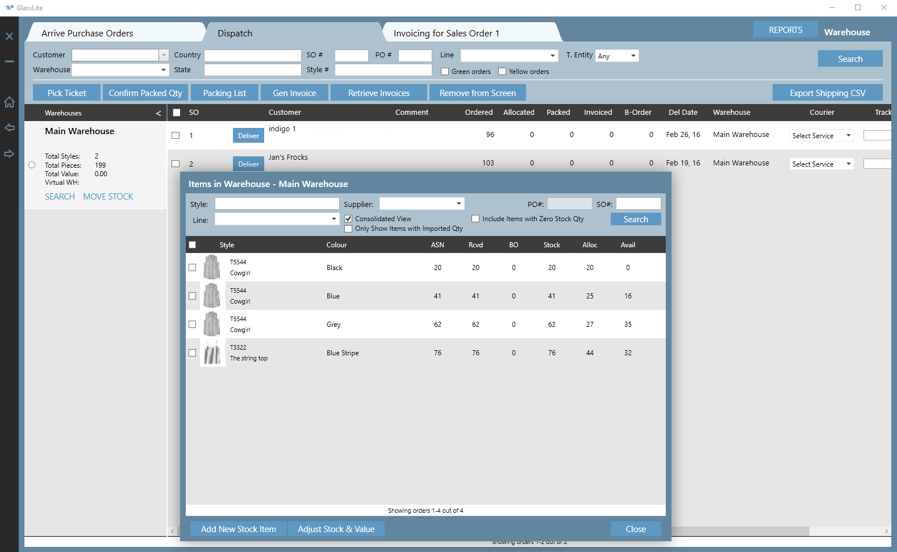Click Remove from Screen

coord(477,93)
